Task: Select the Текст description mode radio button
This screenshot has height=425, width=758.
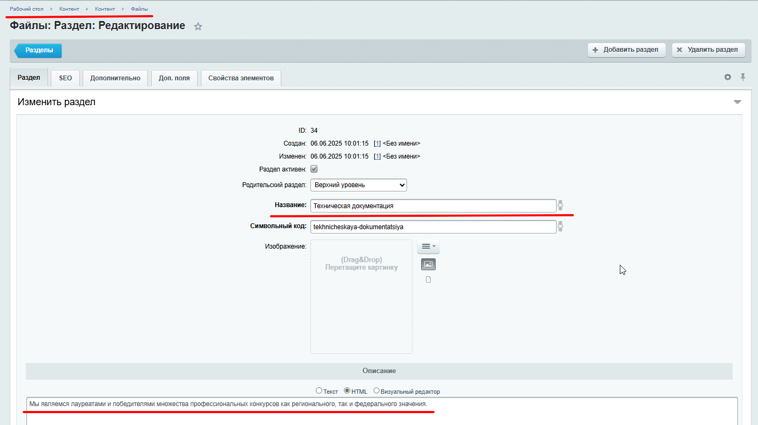Action: coord(319,391)
